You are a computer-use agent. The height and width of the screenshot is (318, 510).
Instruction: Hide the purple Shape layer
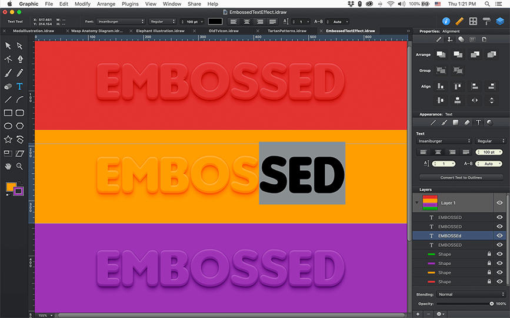pos(499,263)
